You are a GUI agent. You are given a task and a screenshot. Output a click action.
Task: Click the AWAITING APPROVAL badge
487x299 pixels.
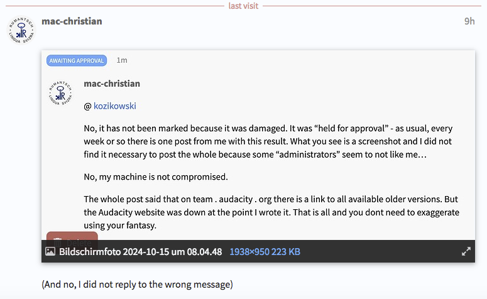pyautogui.click(x=77, y=61)
